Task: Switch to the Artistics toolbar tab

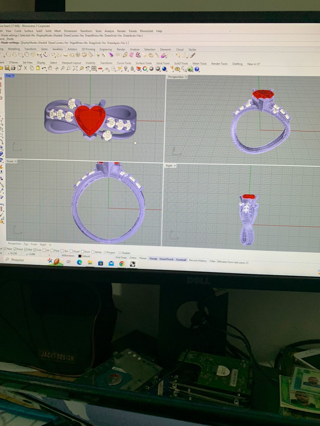Action: point(72,49)
